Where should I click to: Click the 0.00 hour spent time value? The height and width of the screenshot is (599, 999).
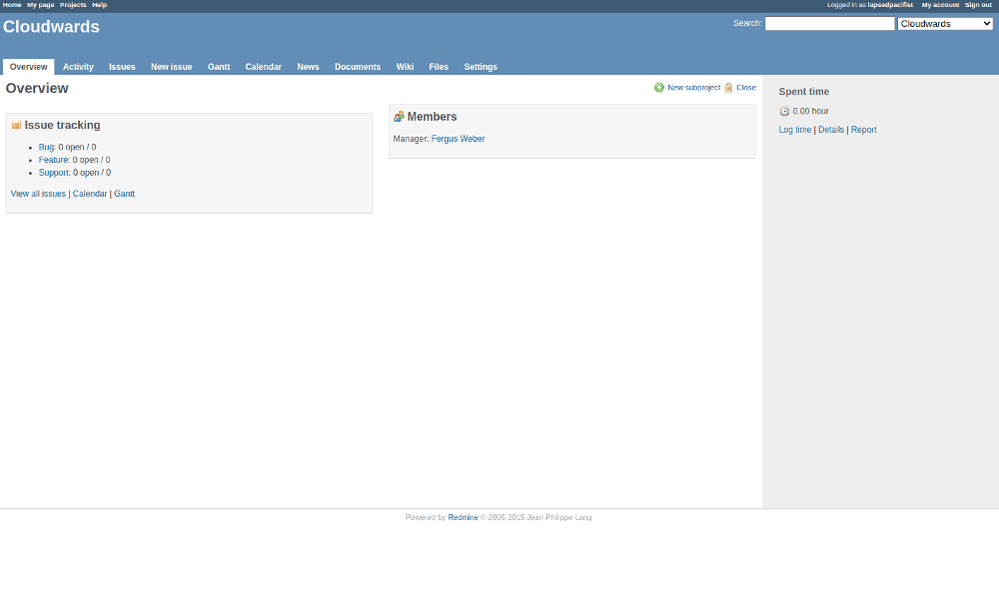pos(810,112)
